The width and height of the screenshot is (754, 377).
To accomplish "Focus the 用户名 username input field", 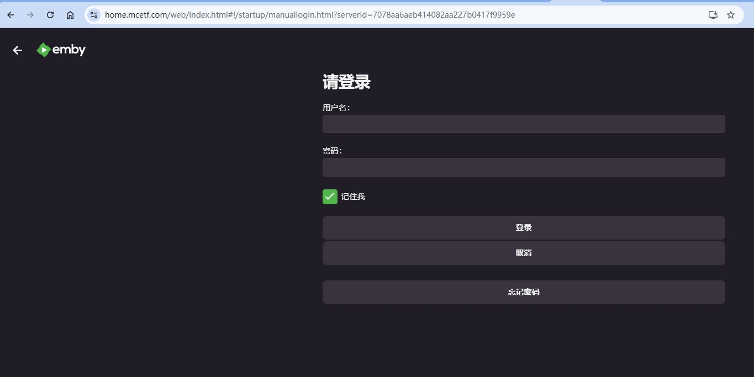I will pyautogui.click(x=524, y=124).
